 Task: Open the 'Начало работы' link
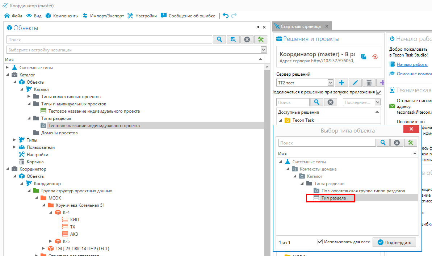tap(412, 64)
